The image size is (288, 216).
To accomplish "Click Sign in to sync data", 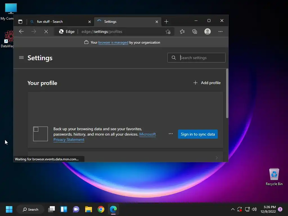I will 198,134.
